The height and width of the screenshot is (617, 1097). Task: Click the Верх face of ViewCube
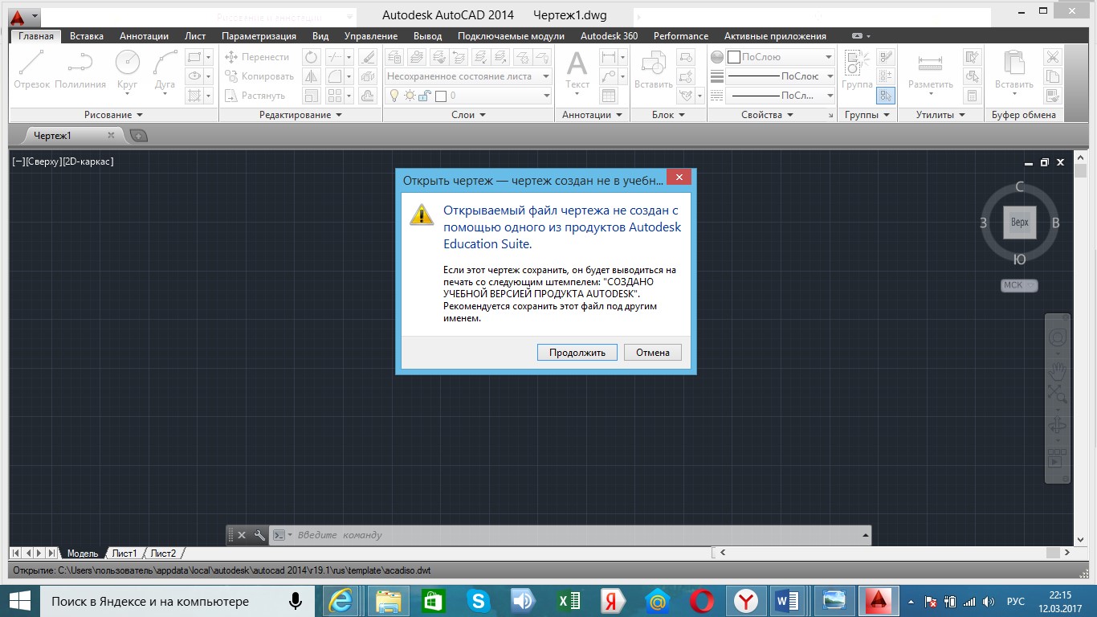pyautogui.click(x=1019, y=223)
